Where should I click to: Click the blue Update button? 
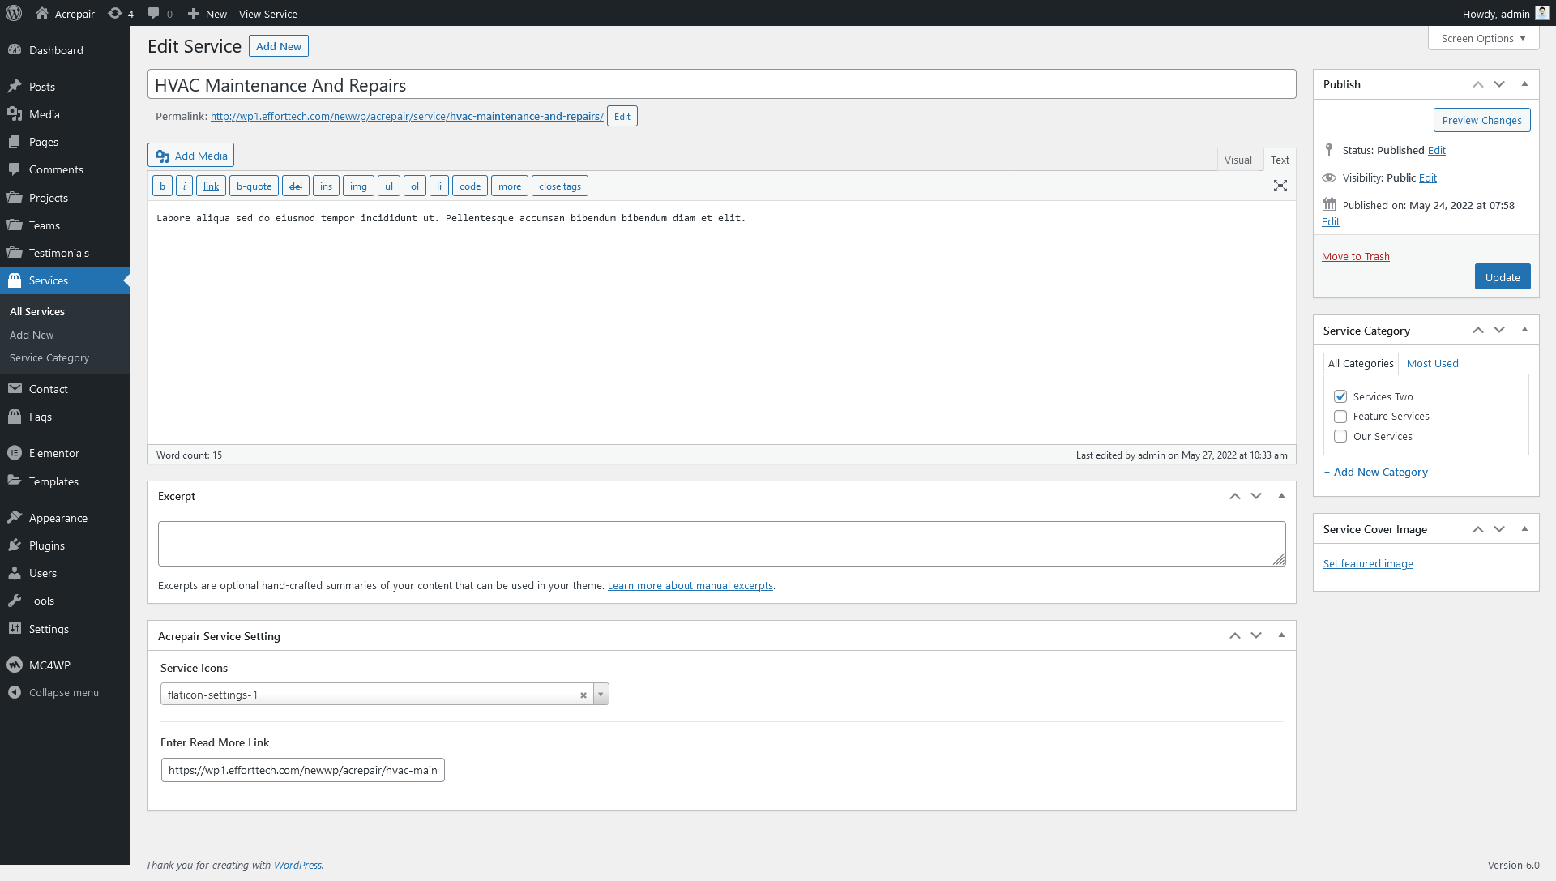pos(1502,277)
